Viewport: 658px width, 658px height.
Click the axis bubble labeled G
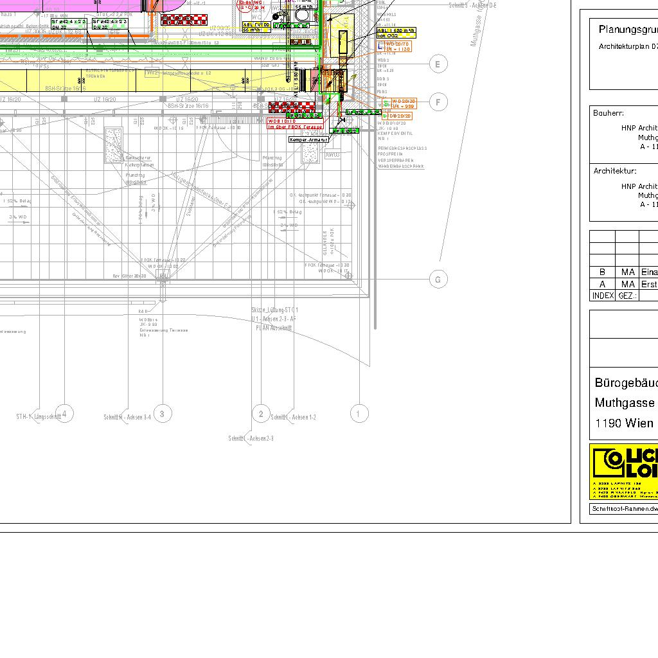(438, 280)
